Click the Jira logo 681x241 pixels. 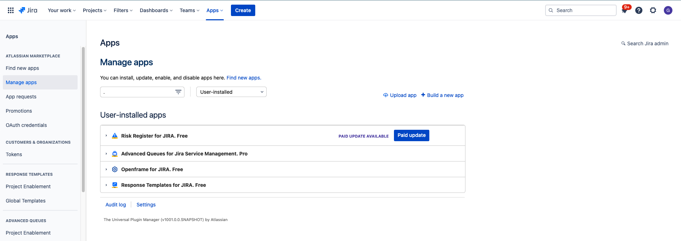pos(28,10)
